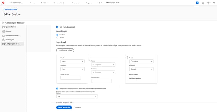Click the Editar Equipe page title
217x112 pixels.
(12, 14)
